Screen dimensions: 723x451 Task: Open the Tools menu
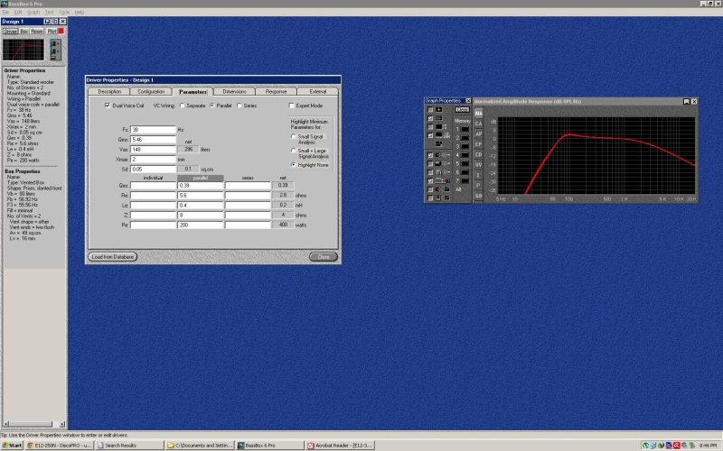pos(64,12)
